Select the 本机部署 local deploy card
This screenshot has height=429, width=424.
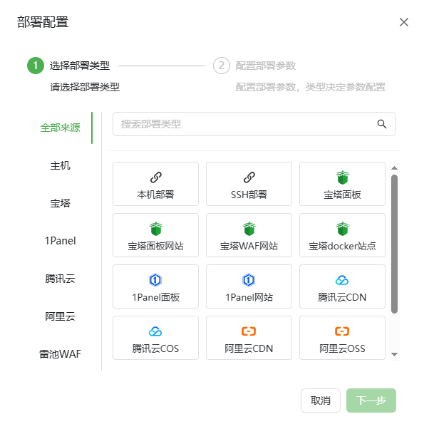pyautogui.click(x=155, y=184)
